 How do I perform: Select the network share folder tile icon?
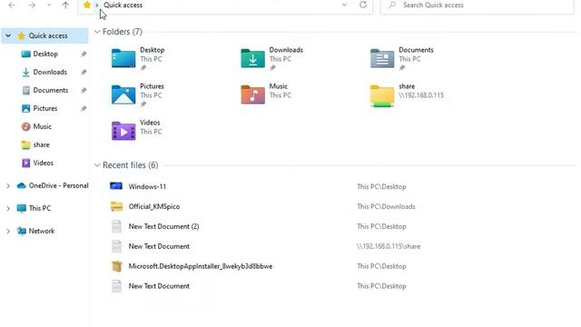click(382, 95)
